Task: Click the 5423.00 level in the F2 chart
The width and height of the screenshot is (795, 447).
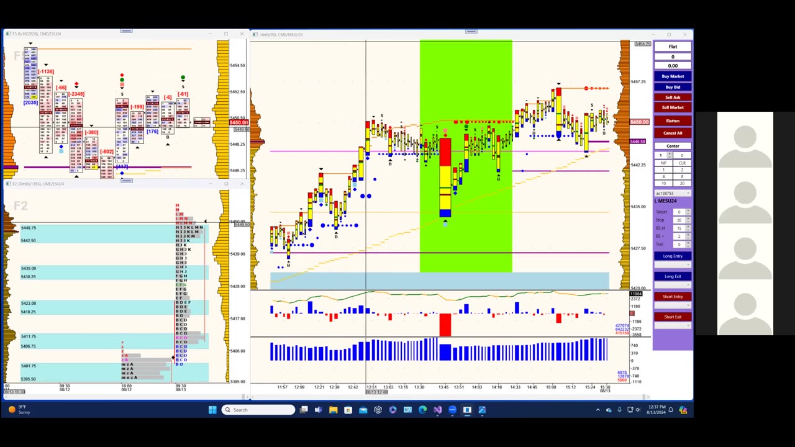Action: 29,303
